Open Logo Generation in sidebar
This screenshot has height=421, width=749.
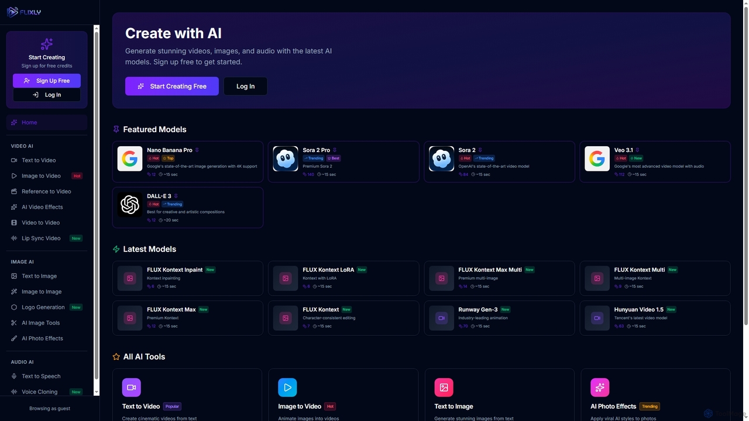[47, 307]
